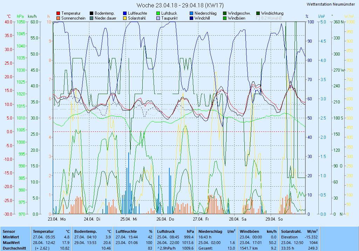Click the l/m² axis unit label above the chart
Viewport: 359px width, 251px height.
[x=321, y=16]
